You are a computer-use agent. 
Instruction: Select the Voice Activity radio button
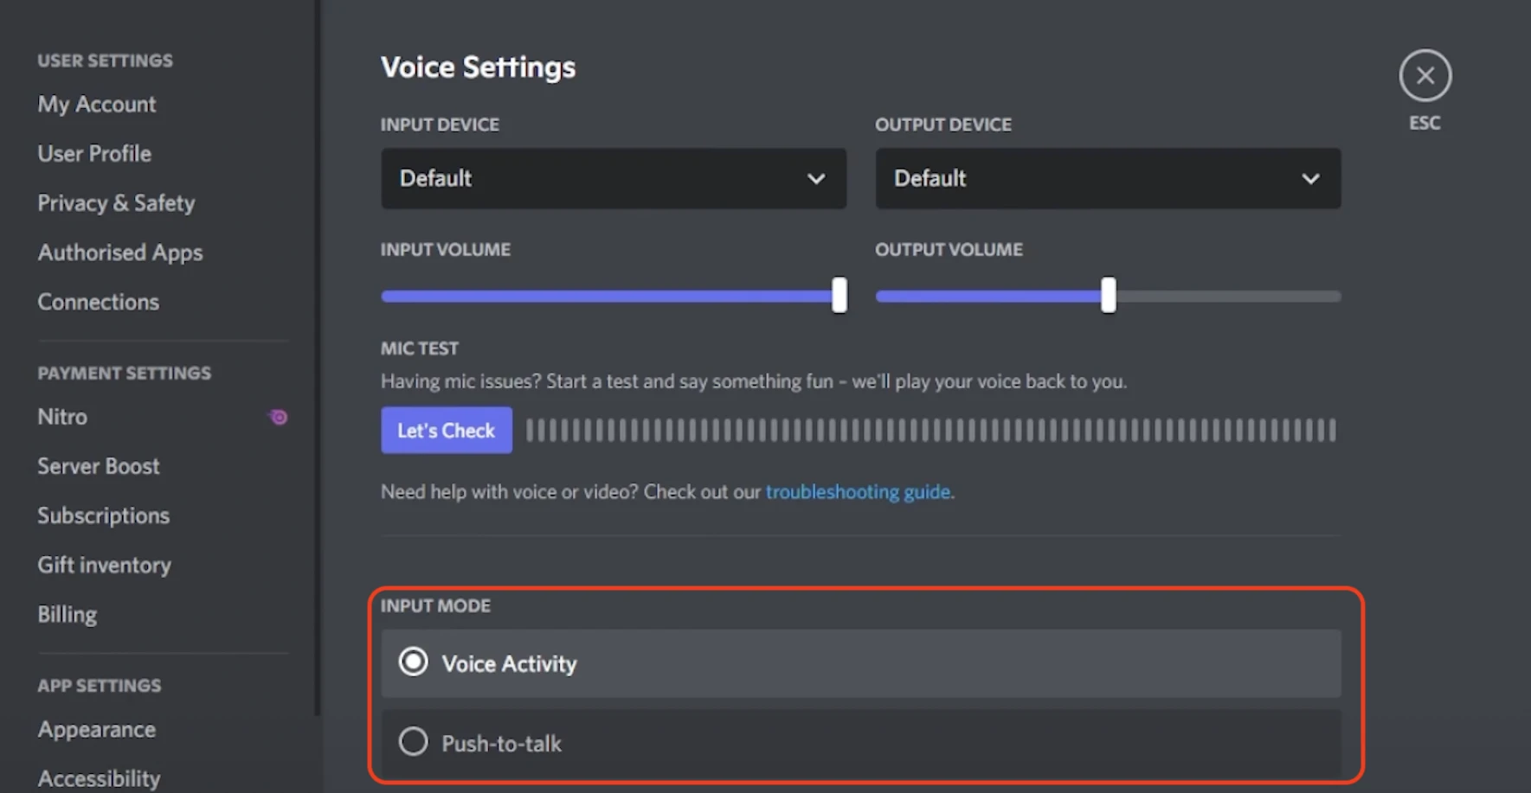point(414,662)
